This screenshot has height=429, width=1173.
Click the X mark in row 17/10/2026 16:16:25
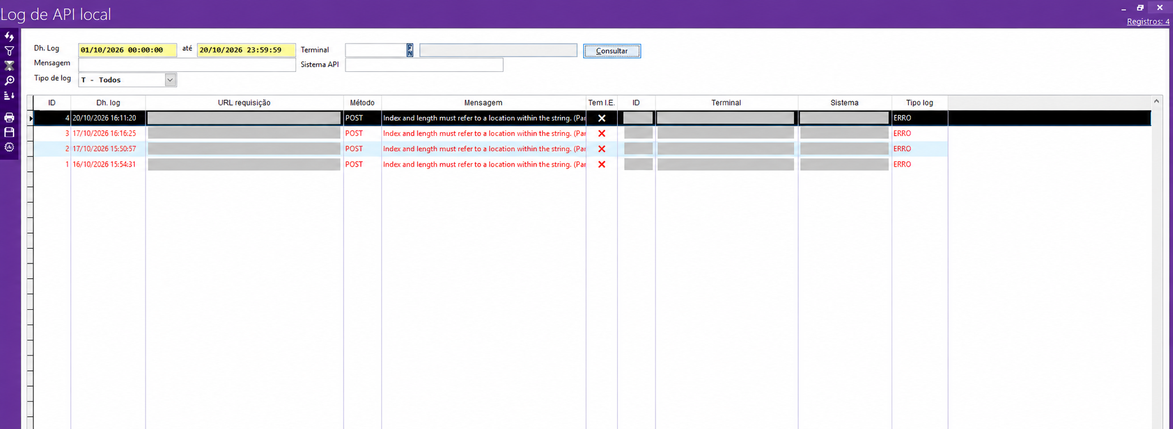point(602,133)
